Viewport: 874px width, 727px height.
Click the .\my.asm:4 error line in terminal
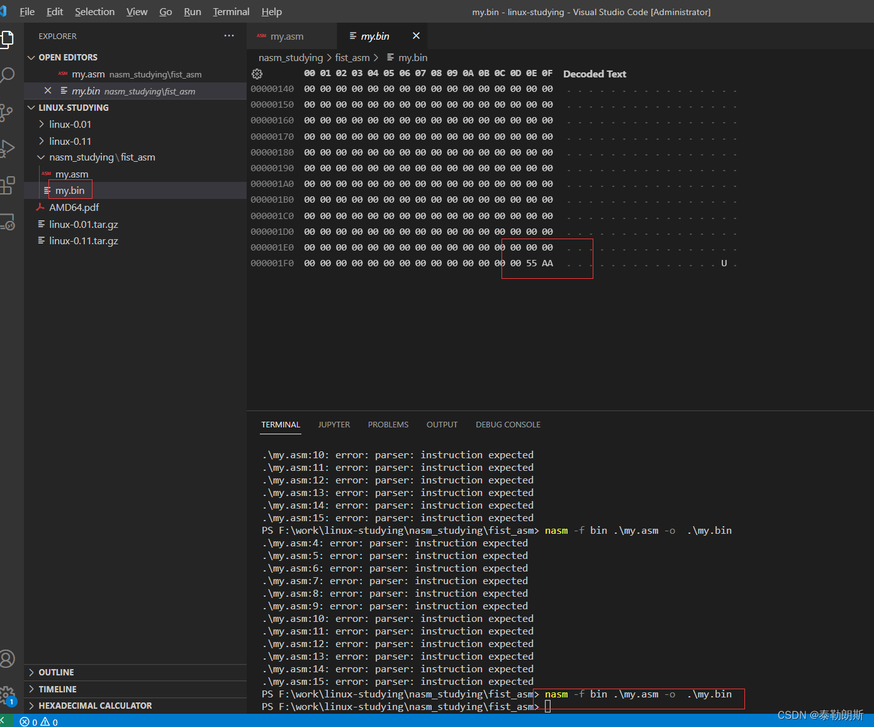pos(395,543)
